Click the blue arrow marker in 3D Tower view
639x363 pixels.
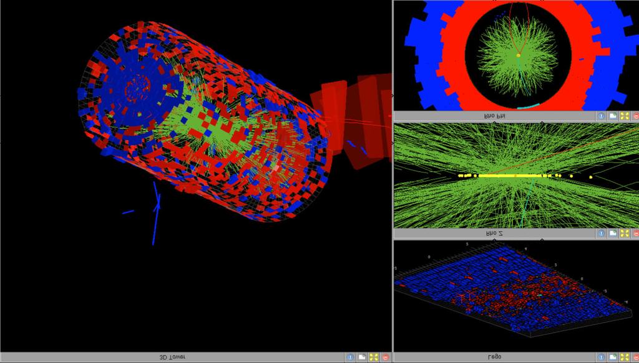click(155, 212)
